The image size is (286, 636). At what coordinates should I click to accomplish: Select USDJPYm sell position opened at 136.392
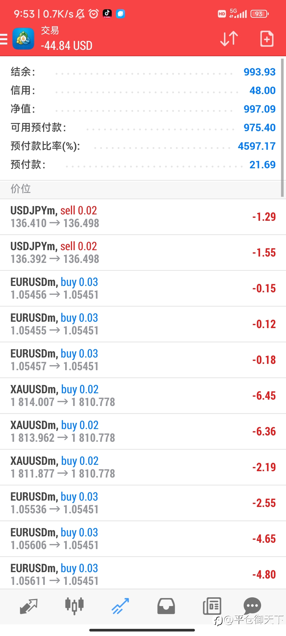(143, 253)
